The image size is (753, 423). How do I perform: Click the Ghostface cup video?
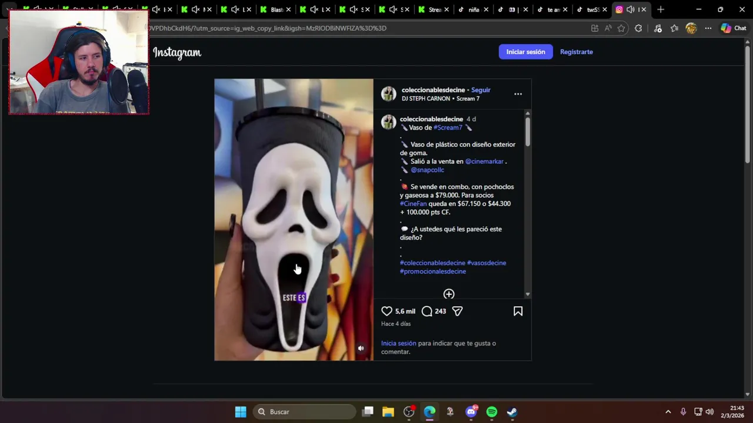tap(294, 220)
